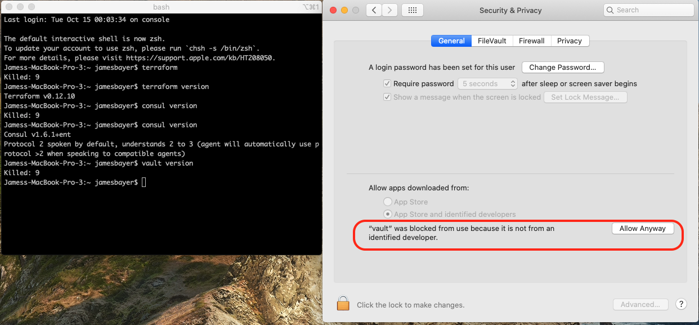Click "after sleep or screen saver begins" text
The height and width of the screenshot is (325, 699).
click(x=579, y=83)
